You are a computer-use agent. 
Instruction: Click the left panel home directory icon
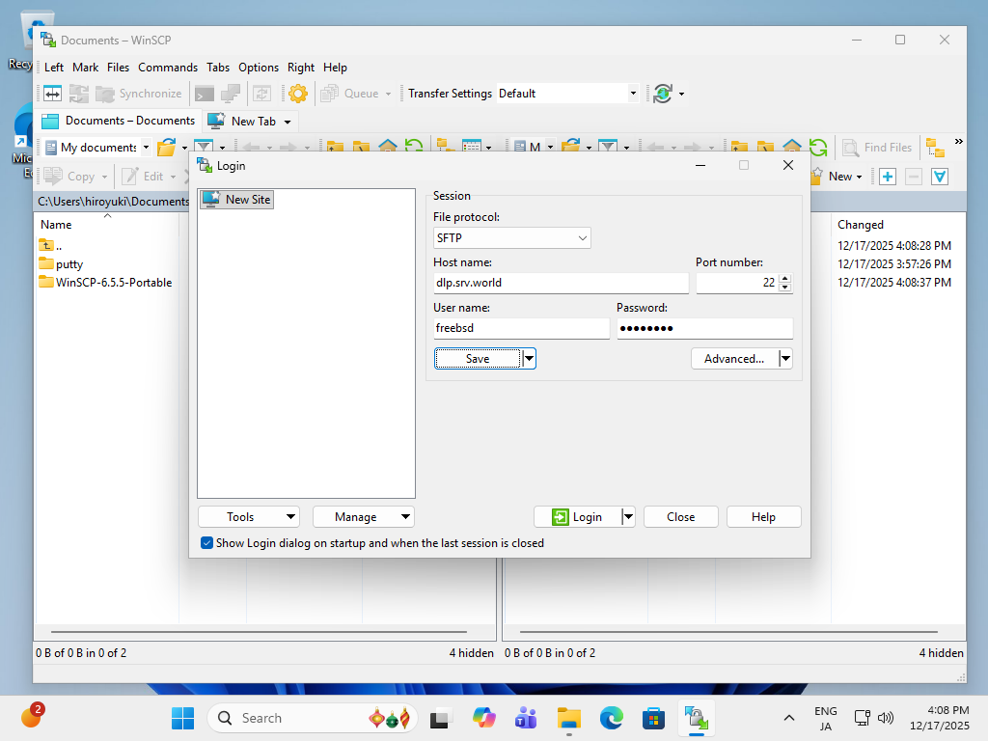coord(388,148)
